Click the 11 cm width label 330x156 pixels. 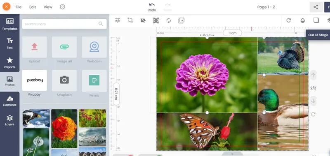pos(232,33)
